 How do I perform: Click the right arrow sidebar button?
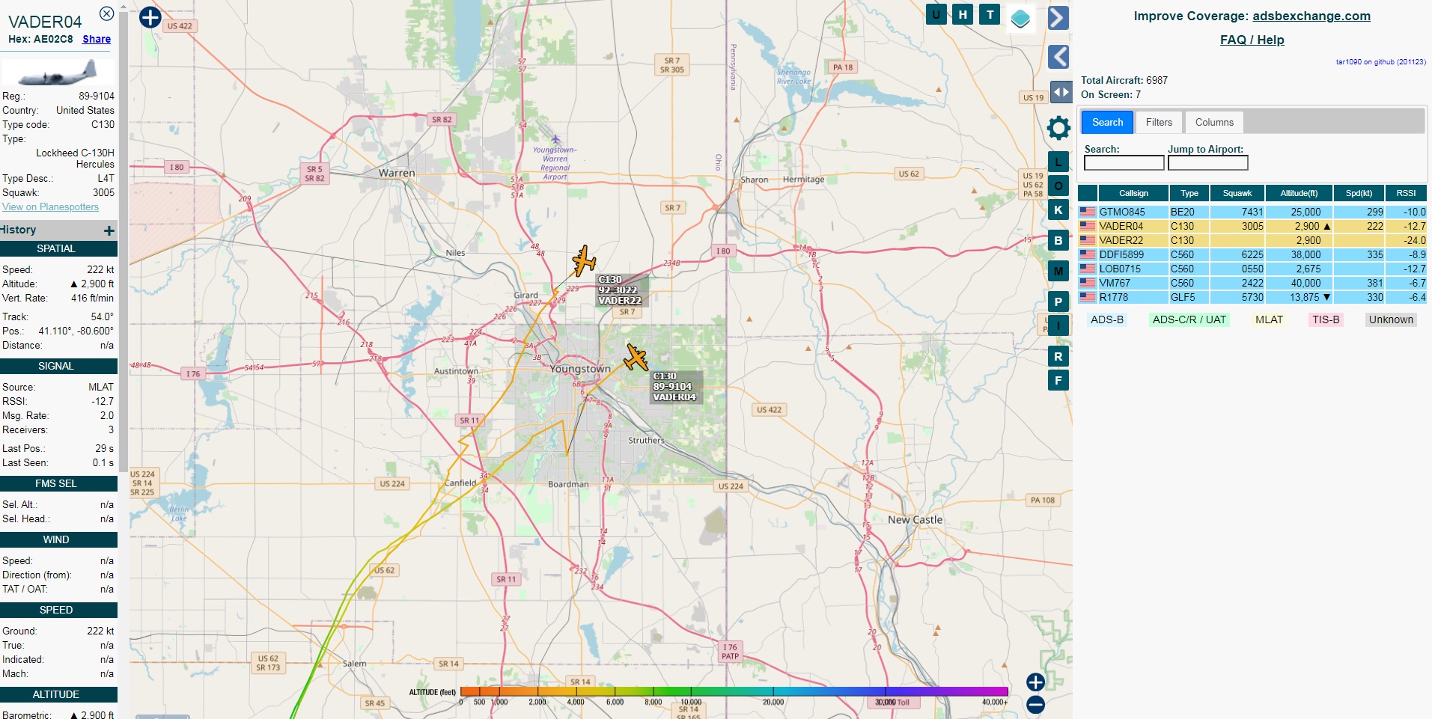coord(1058,18)
